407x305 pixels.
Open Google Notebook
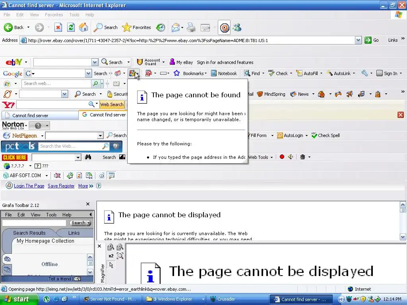[224, 73]
